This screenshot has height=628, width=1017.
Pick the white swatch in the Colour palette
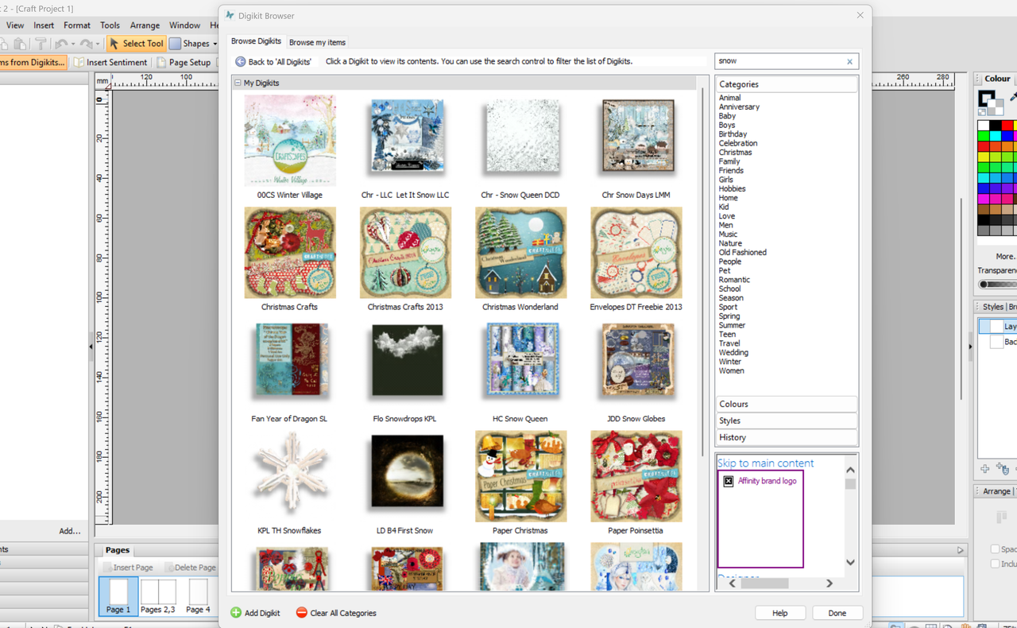[984, 126]
